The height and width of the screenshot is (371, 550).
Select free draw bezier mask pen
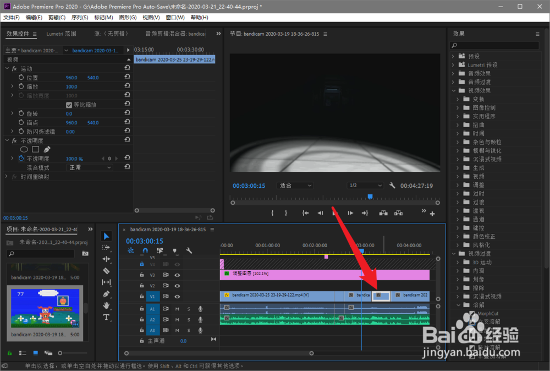tap(47, 150)
